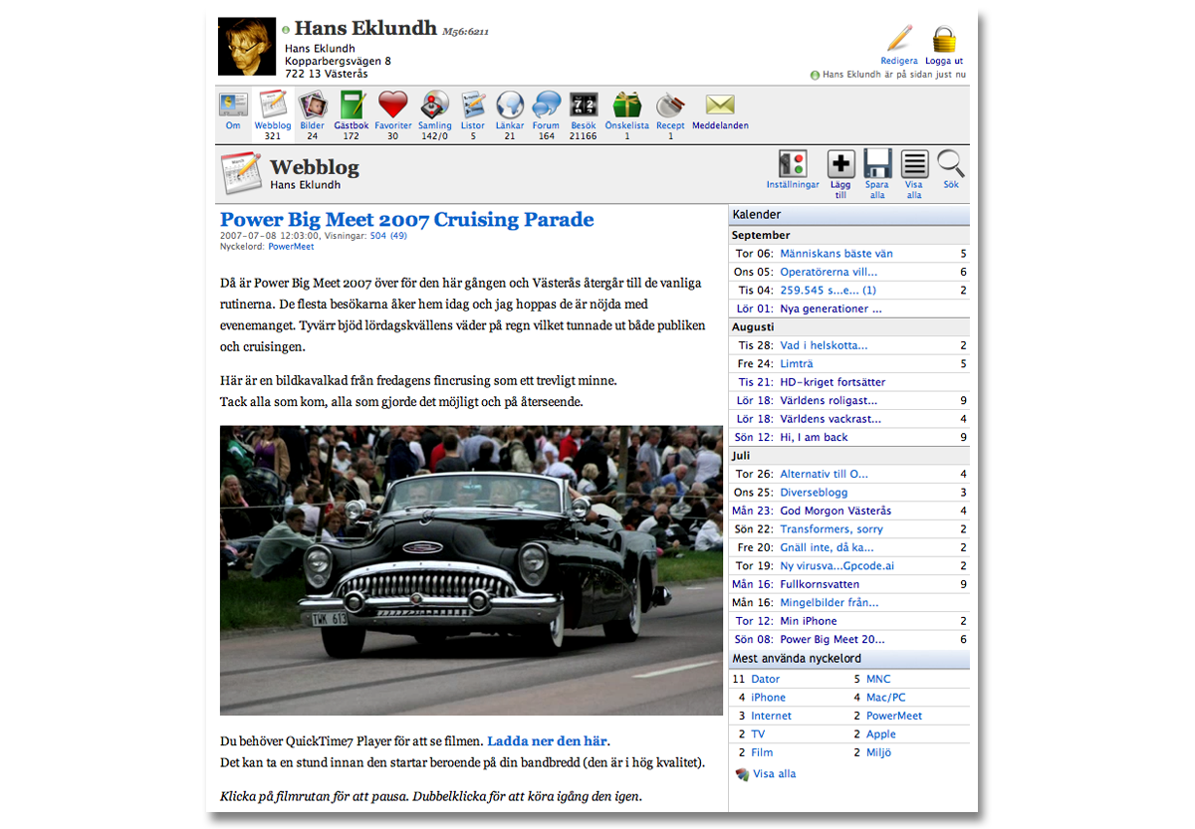Open calendar entry Diverseblogg

tap(814, 493)
